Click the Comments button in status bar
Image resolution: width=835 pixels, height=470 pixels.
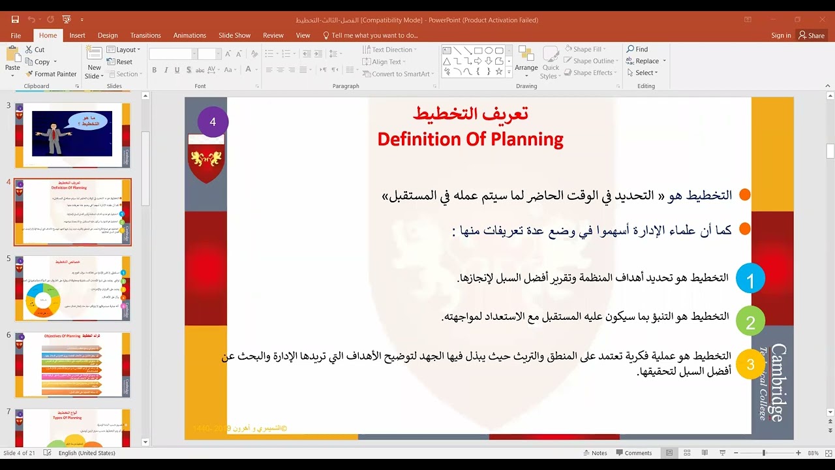click(633, 453)
